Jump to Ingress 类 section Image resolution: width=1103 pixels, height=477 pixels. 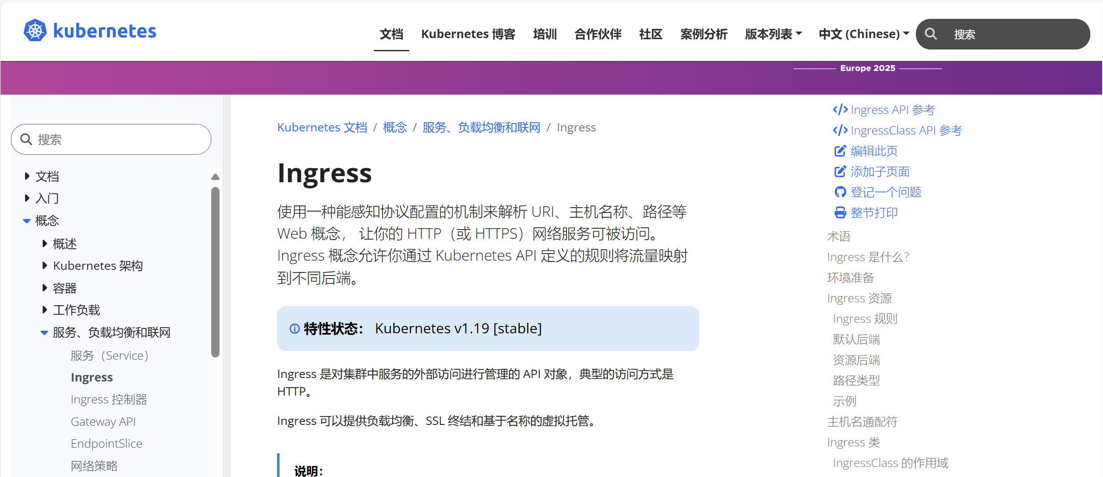click(853, 442)
